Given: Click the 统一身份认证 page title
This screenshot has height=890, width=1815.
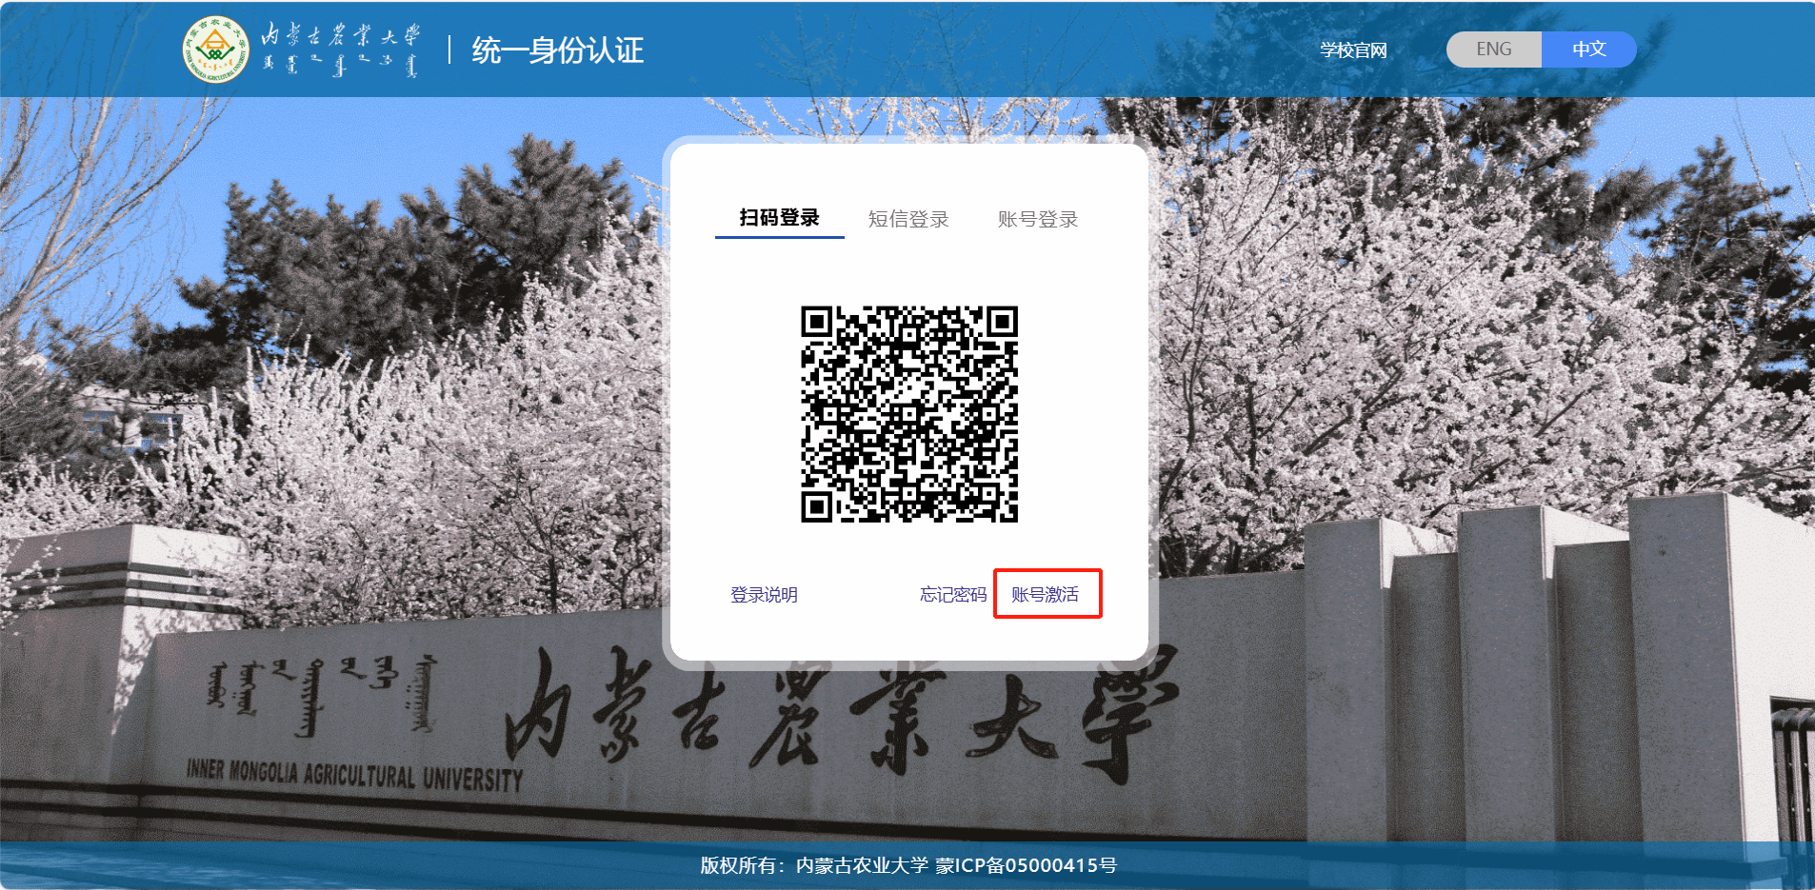Looking at the screenshot, I should [558, 50].
